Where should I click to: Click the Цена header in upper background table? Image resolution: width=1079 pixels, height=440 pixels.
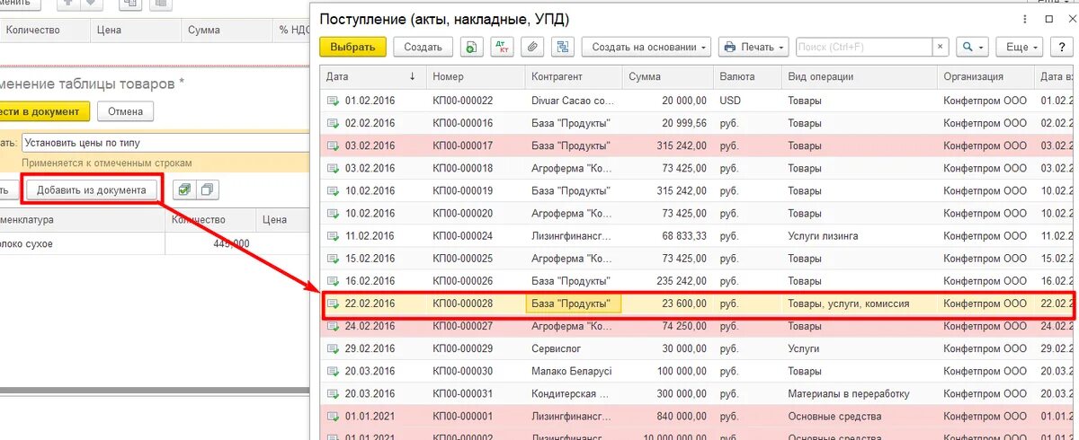pos(135,31)
